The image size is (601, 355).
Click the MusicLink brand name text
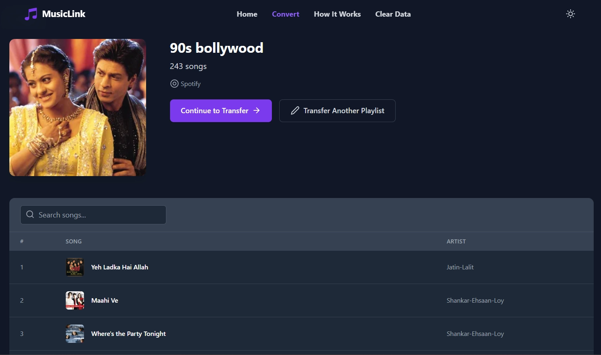[x=64, y=14]
